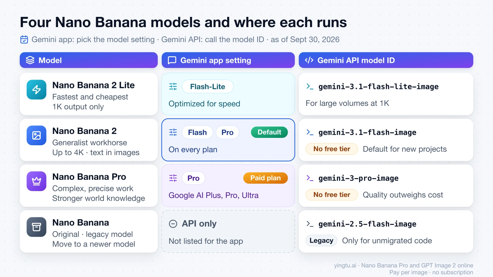Screen dimensions: 493x277
Task: Click the 1K output only line
Action: 78,107
